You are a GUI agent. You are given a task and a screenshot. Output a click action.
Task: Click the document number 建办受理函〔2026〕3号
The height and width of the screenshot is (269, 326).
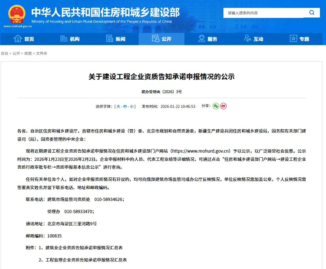[162, 92]
